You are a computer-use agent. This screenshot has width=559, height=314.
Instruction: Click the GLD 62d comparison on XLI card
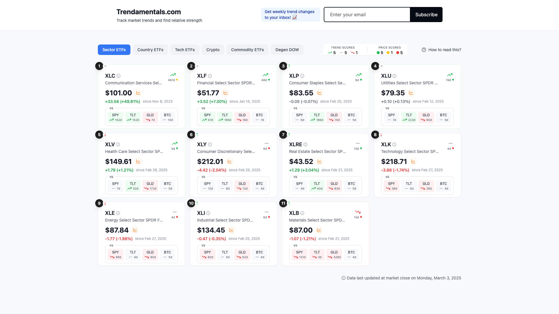point(242,255)
